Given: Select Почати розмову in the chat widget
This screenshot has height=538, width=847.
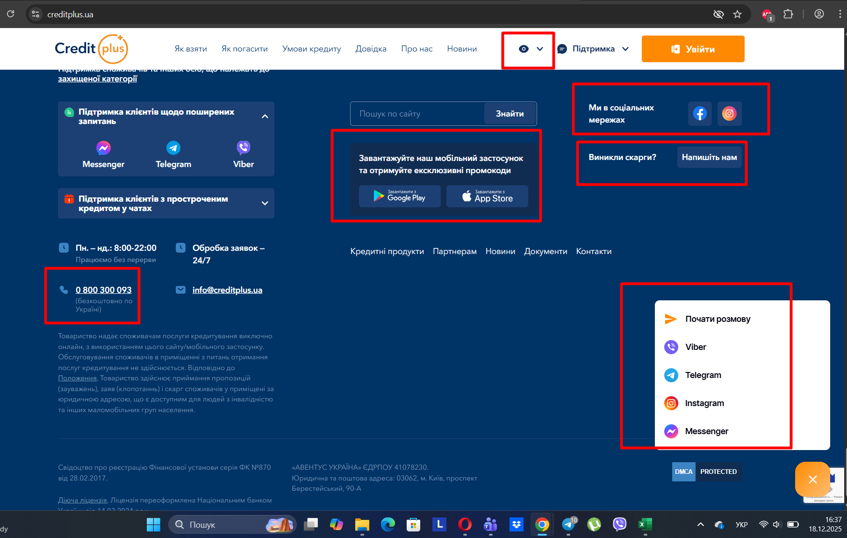Looking at the screenshot, I should (x=708, y=319).
